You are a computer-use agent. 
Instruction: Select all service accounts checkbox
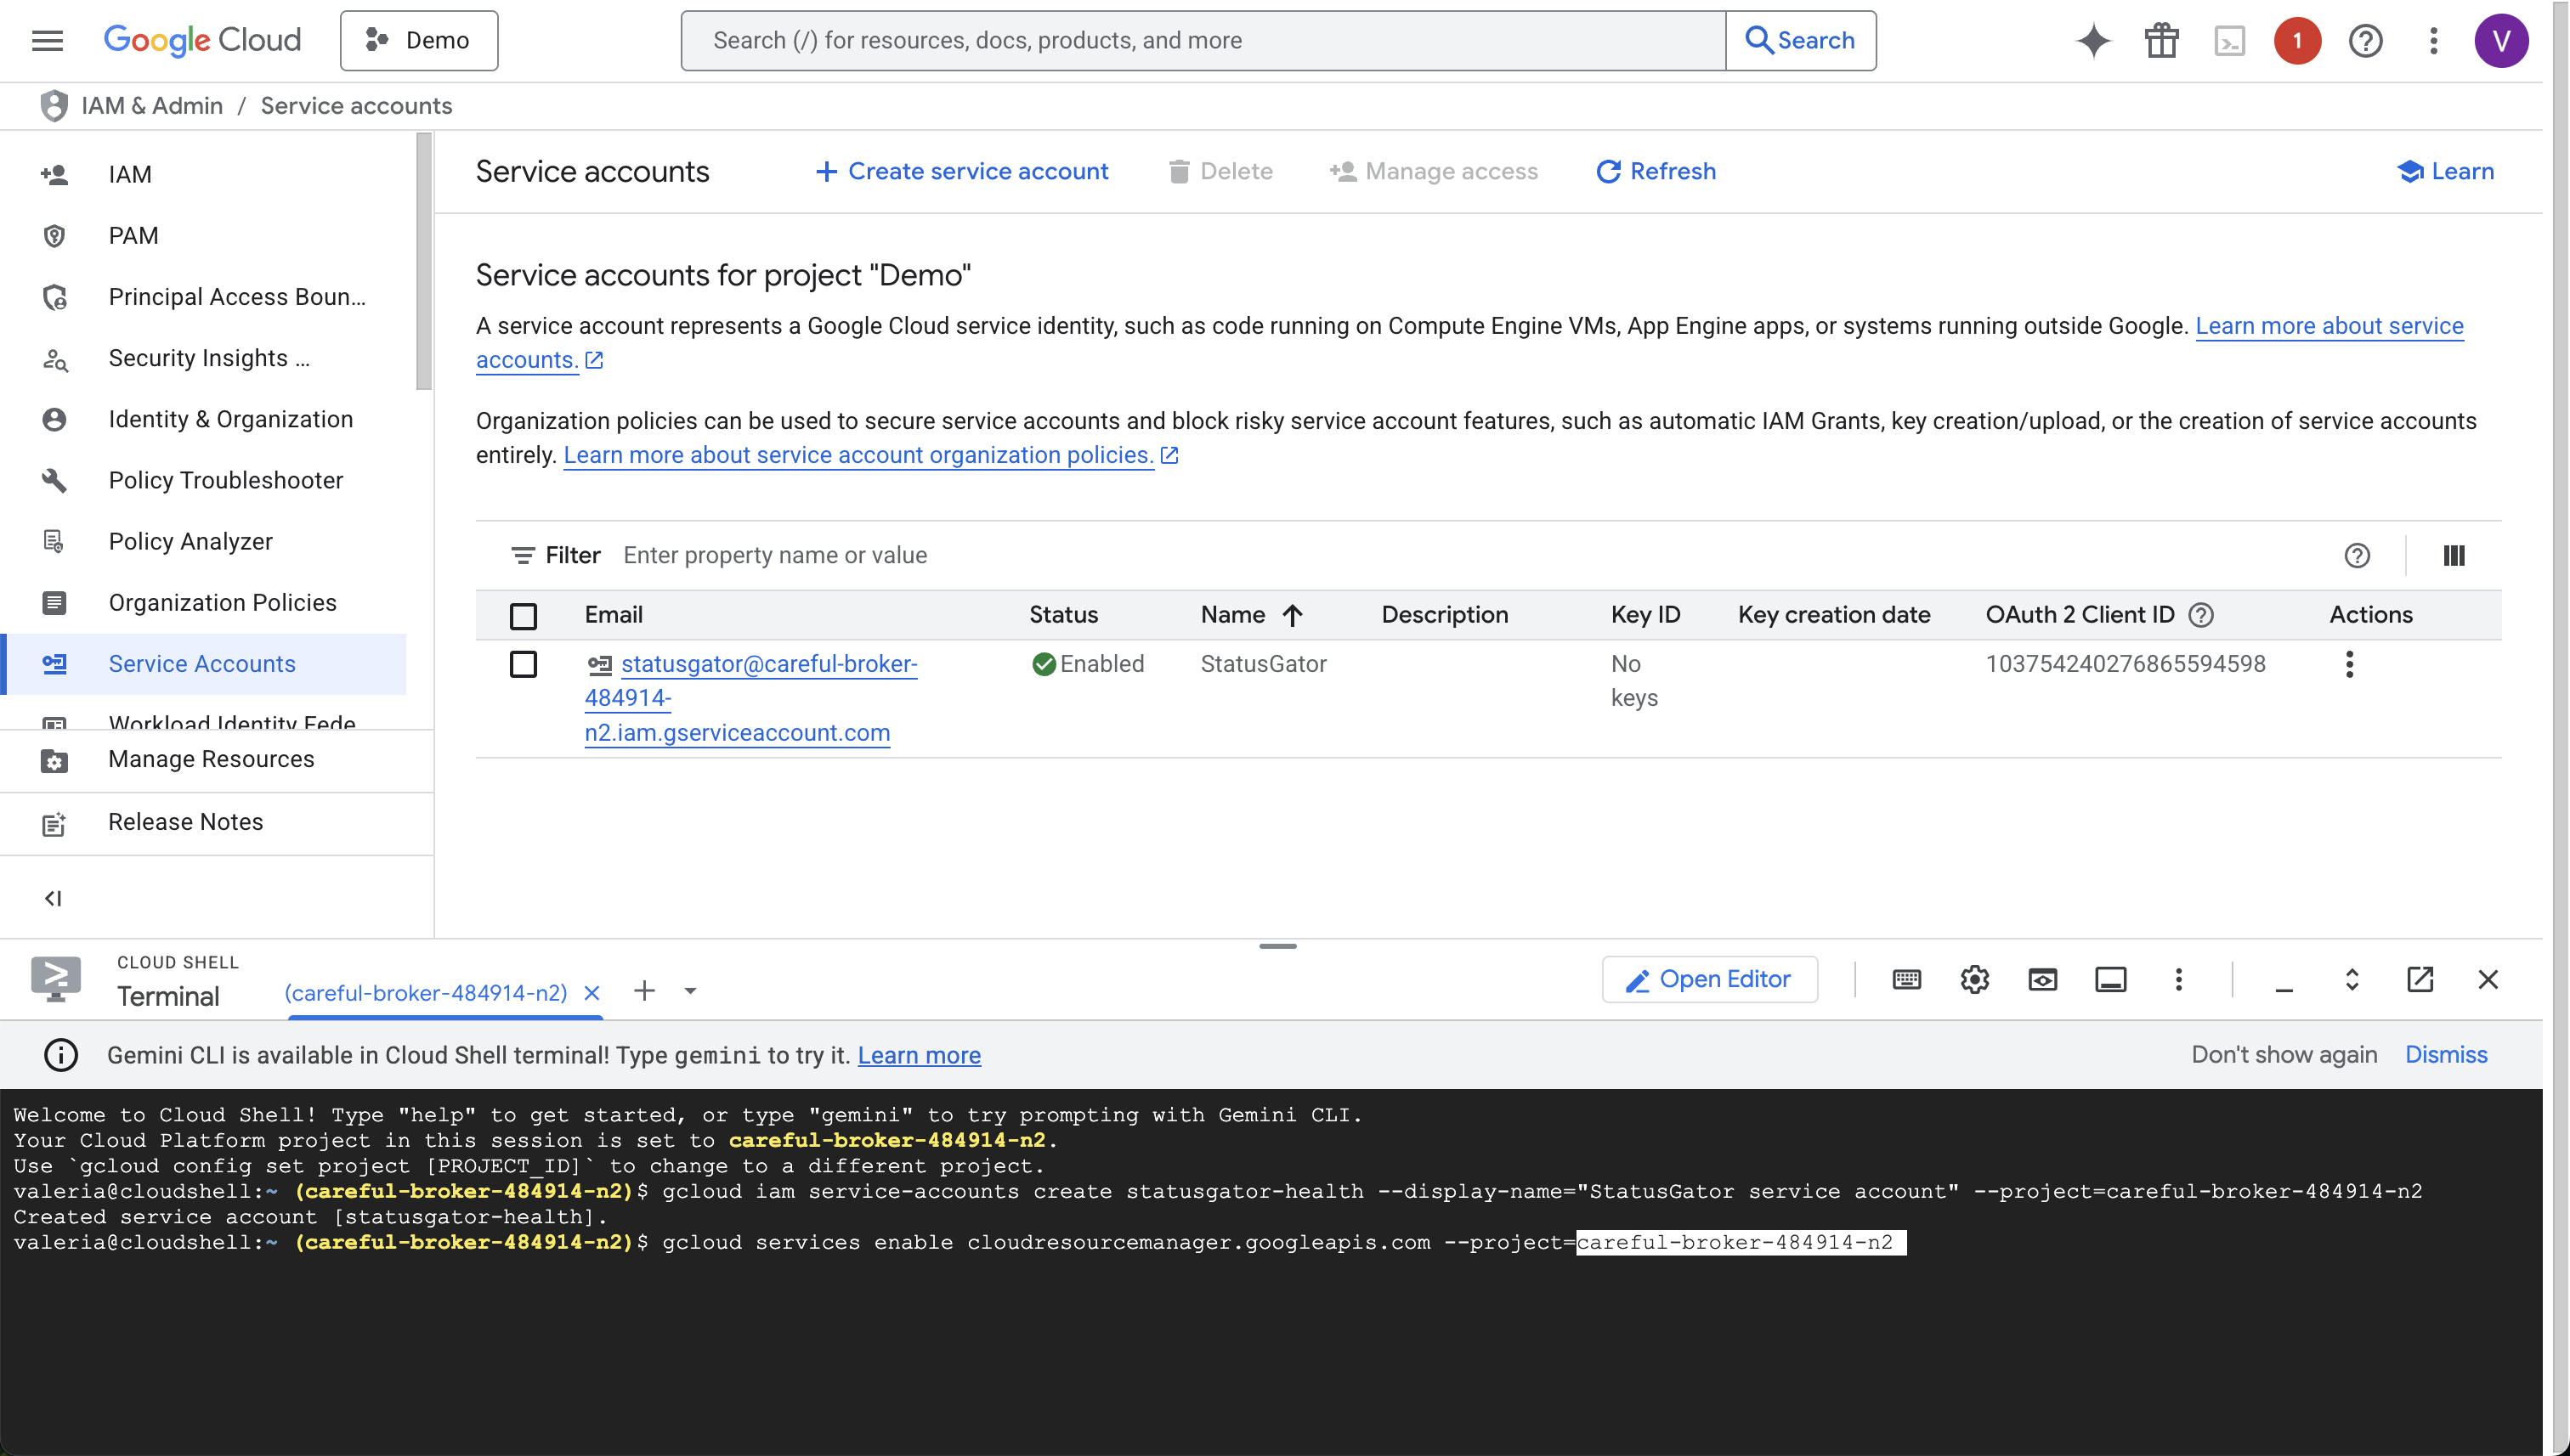524,615
